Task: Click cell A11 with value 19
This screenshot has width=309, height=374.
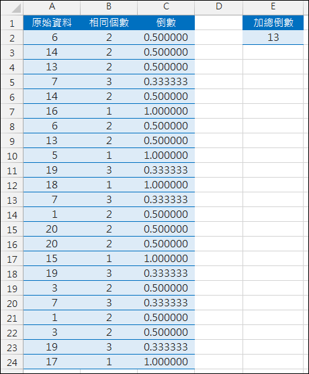Action: [52, 170]
